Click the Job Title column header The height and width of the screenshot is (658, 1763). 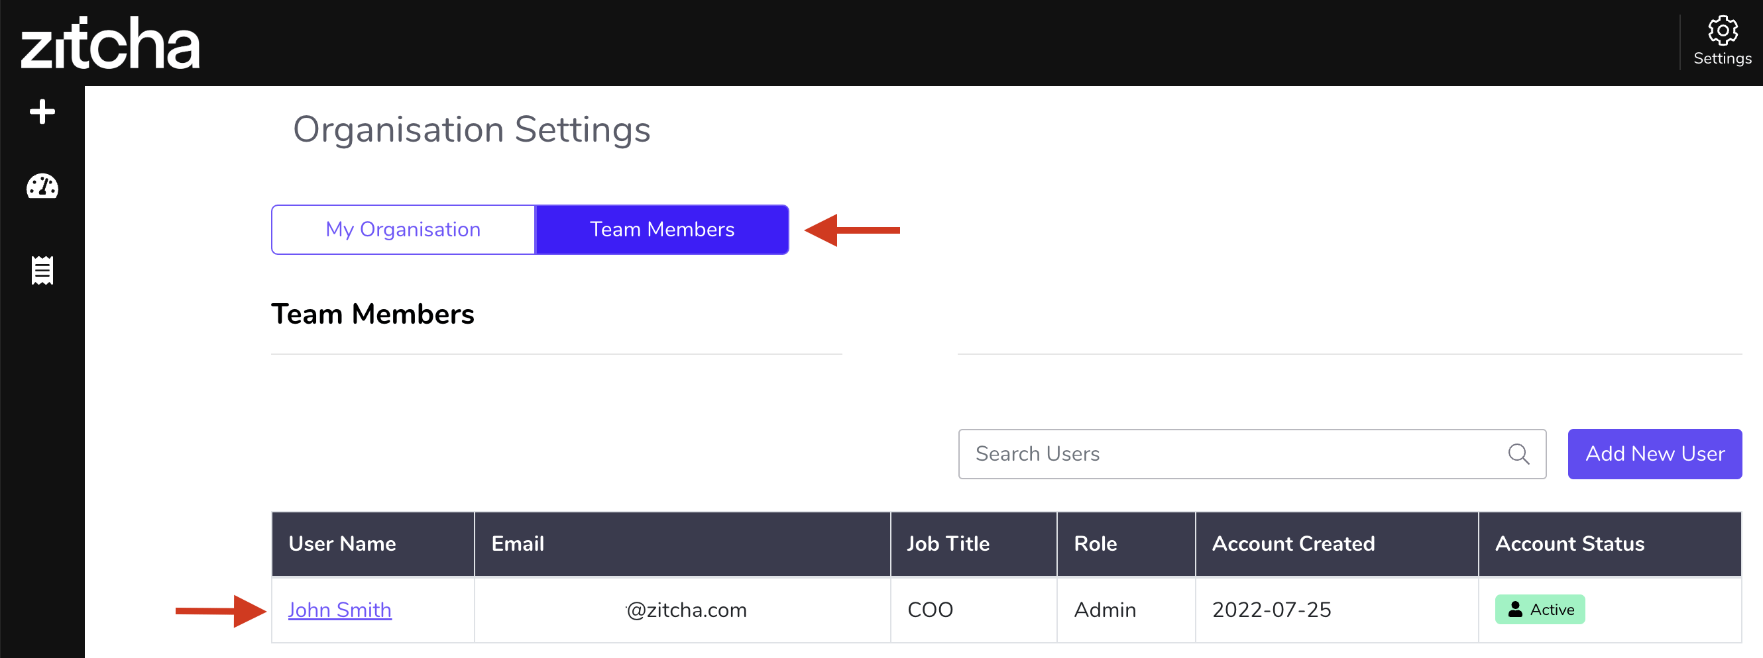(x=948, y=543)
